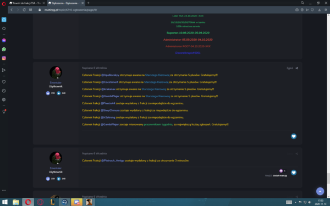Open the downloads panel
330x206 pixels.
pos(319,10)
